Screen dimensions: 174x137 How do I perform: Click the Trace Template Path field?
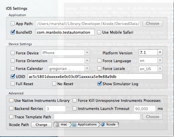pyautogui.click(x=97, y=117)
